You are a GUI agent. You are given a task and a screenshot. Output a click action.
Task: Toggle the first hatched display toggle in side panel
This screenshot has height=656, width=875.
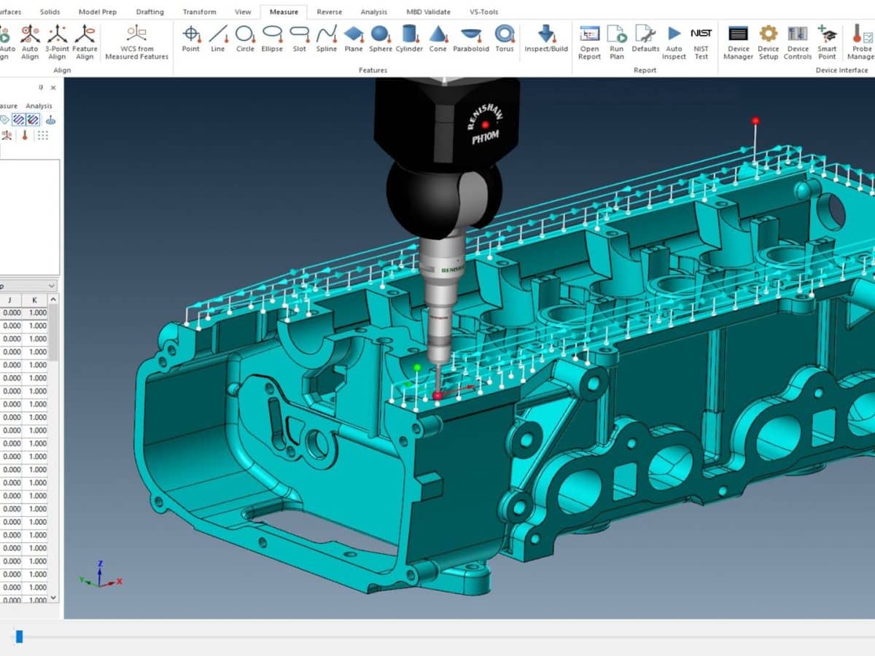click(18, 120)
